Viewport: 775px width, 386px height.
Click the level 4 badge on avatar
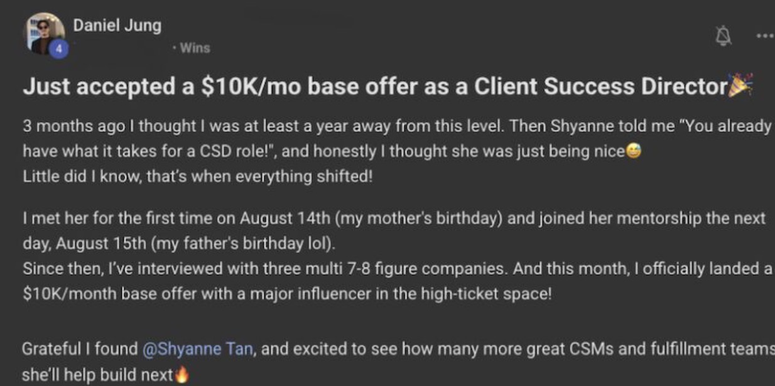[58, 48]
